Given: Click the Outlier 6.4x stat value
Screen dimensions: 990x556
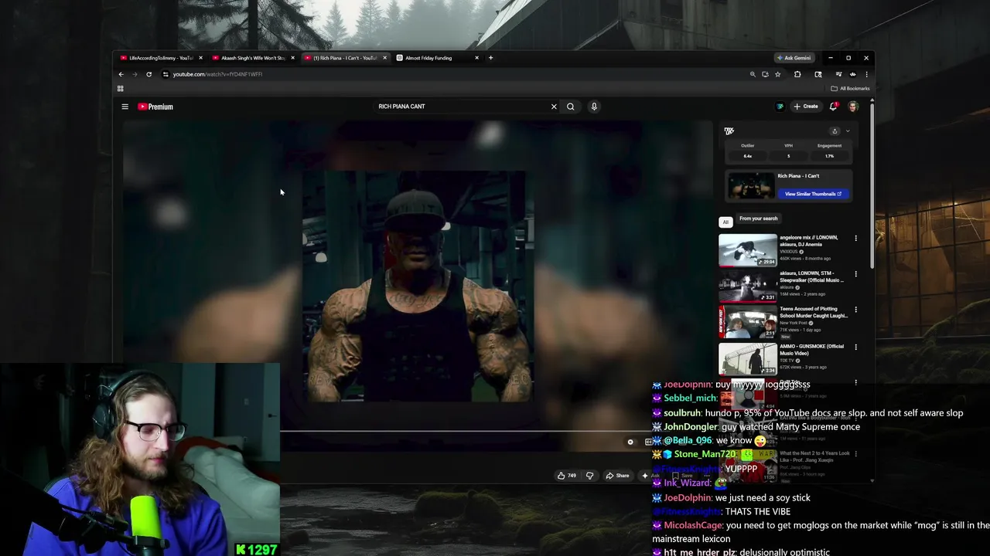Looking at the screenshot, I should point(748,156).
